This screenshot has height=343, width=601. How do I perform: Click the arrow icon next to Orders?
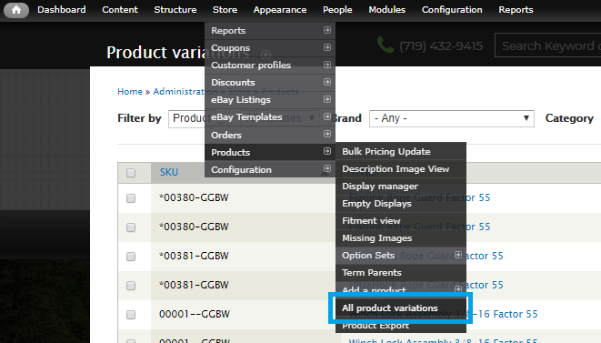click(327, 134)
